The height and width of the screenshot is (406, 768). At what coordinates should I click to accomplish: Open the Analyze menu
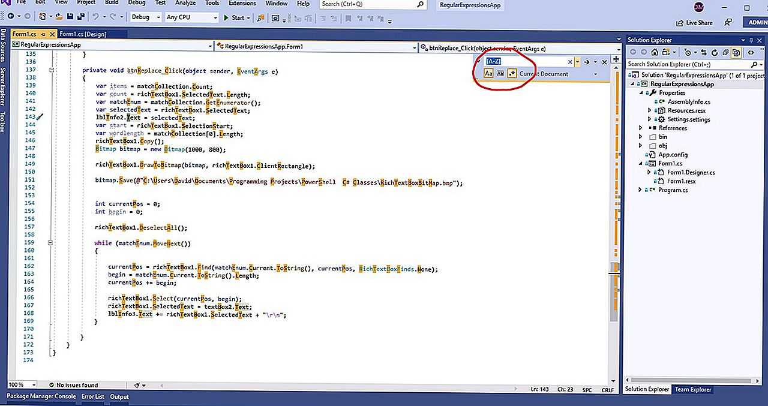pos(186,3)
